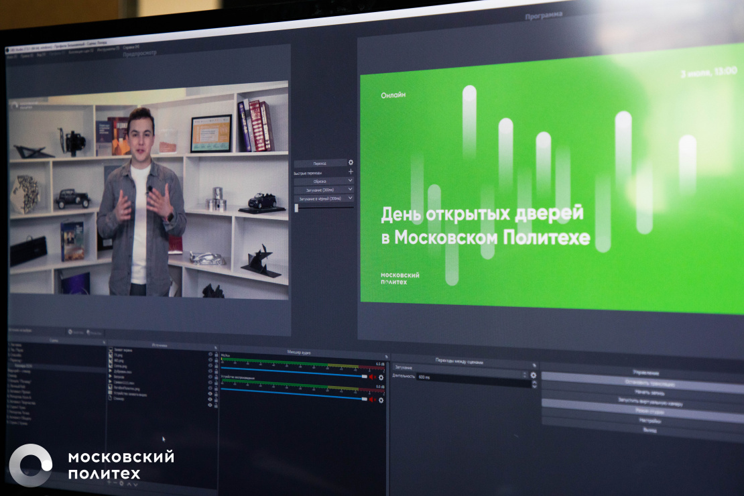Toggle visibility of Спикер source
The width and height of the screenshot is (744, 496).
(x=210, y=406)
